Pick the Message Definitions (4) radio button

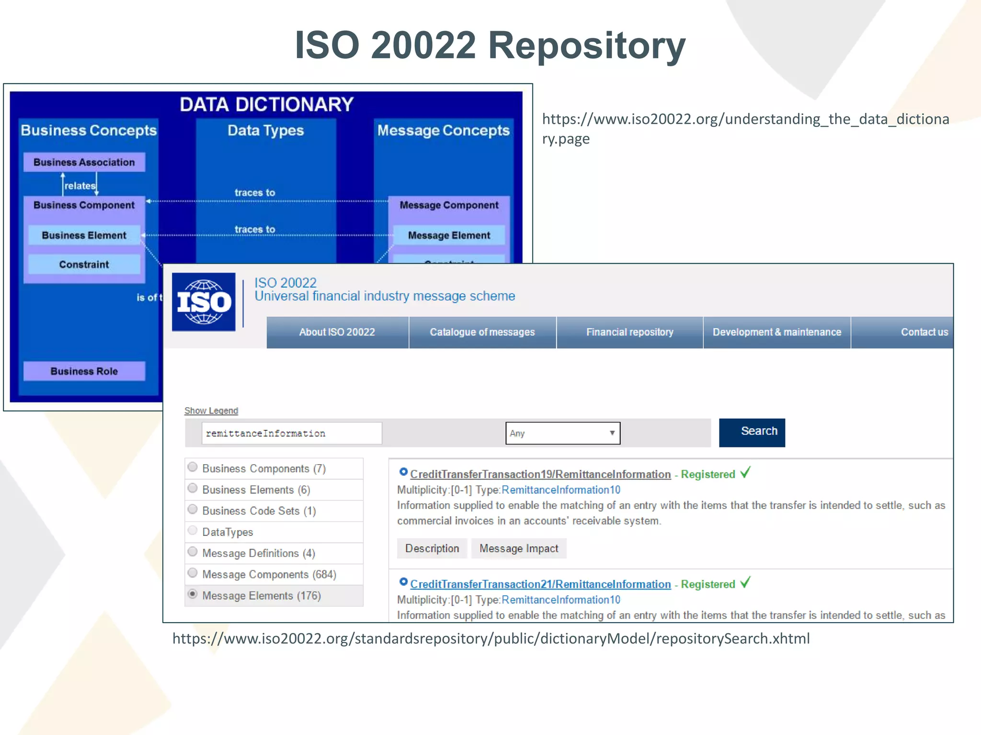coord(193,552)
